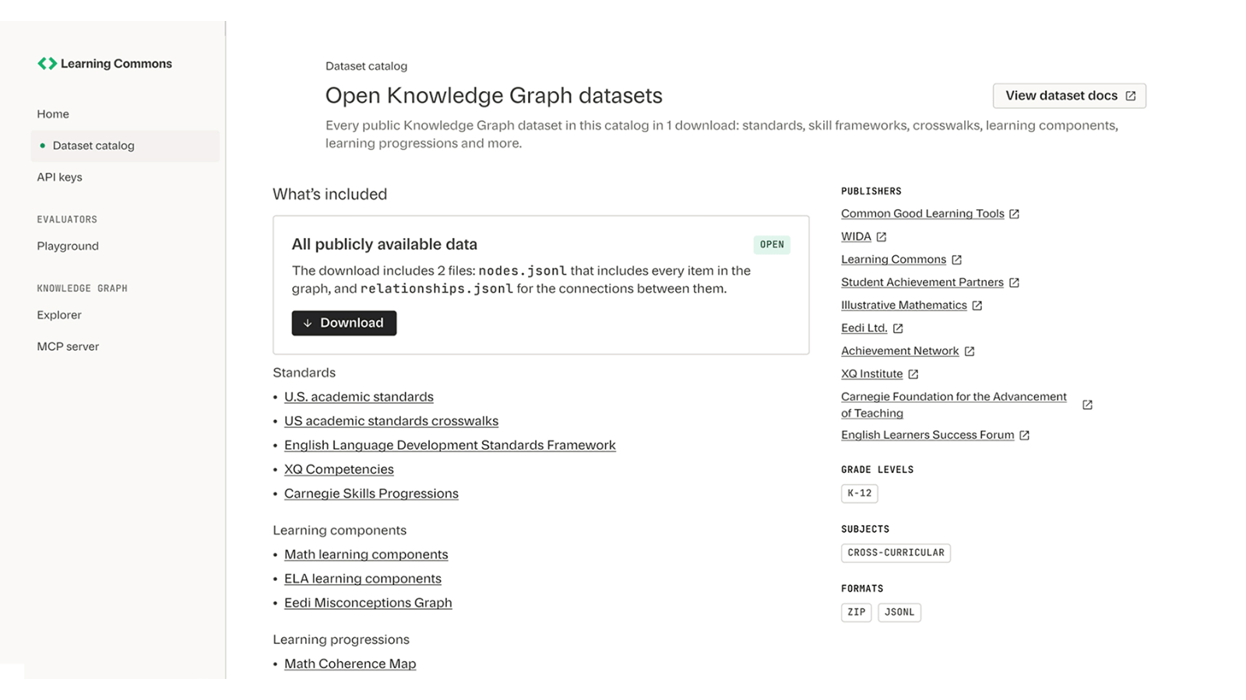Click the 'EVALUATORS' sidebar section label

pyautogui.click(x=67, y=220)
